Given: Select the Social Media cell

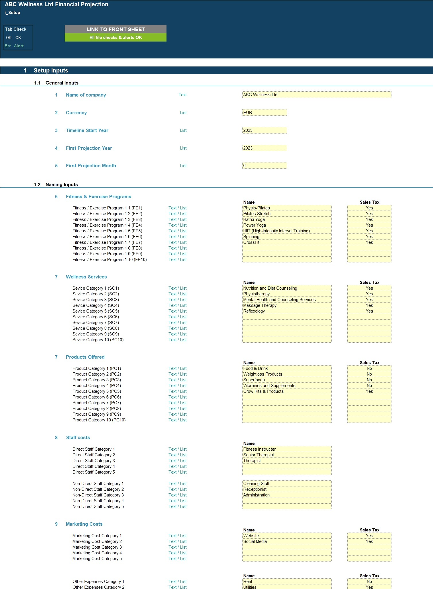Looking at the screenshot, I should pyautogui.click(x=287, y=541).
